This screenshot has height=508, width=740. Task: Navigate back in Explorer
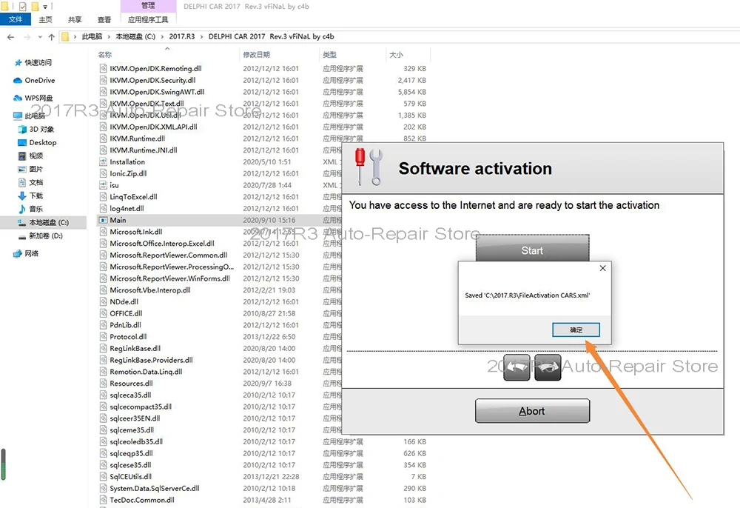[x=11, y=37]
